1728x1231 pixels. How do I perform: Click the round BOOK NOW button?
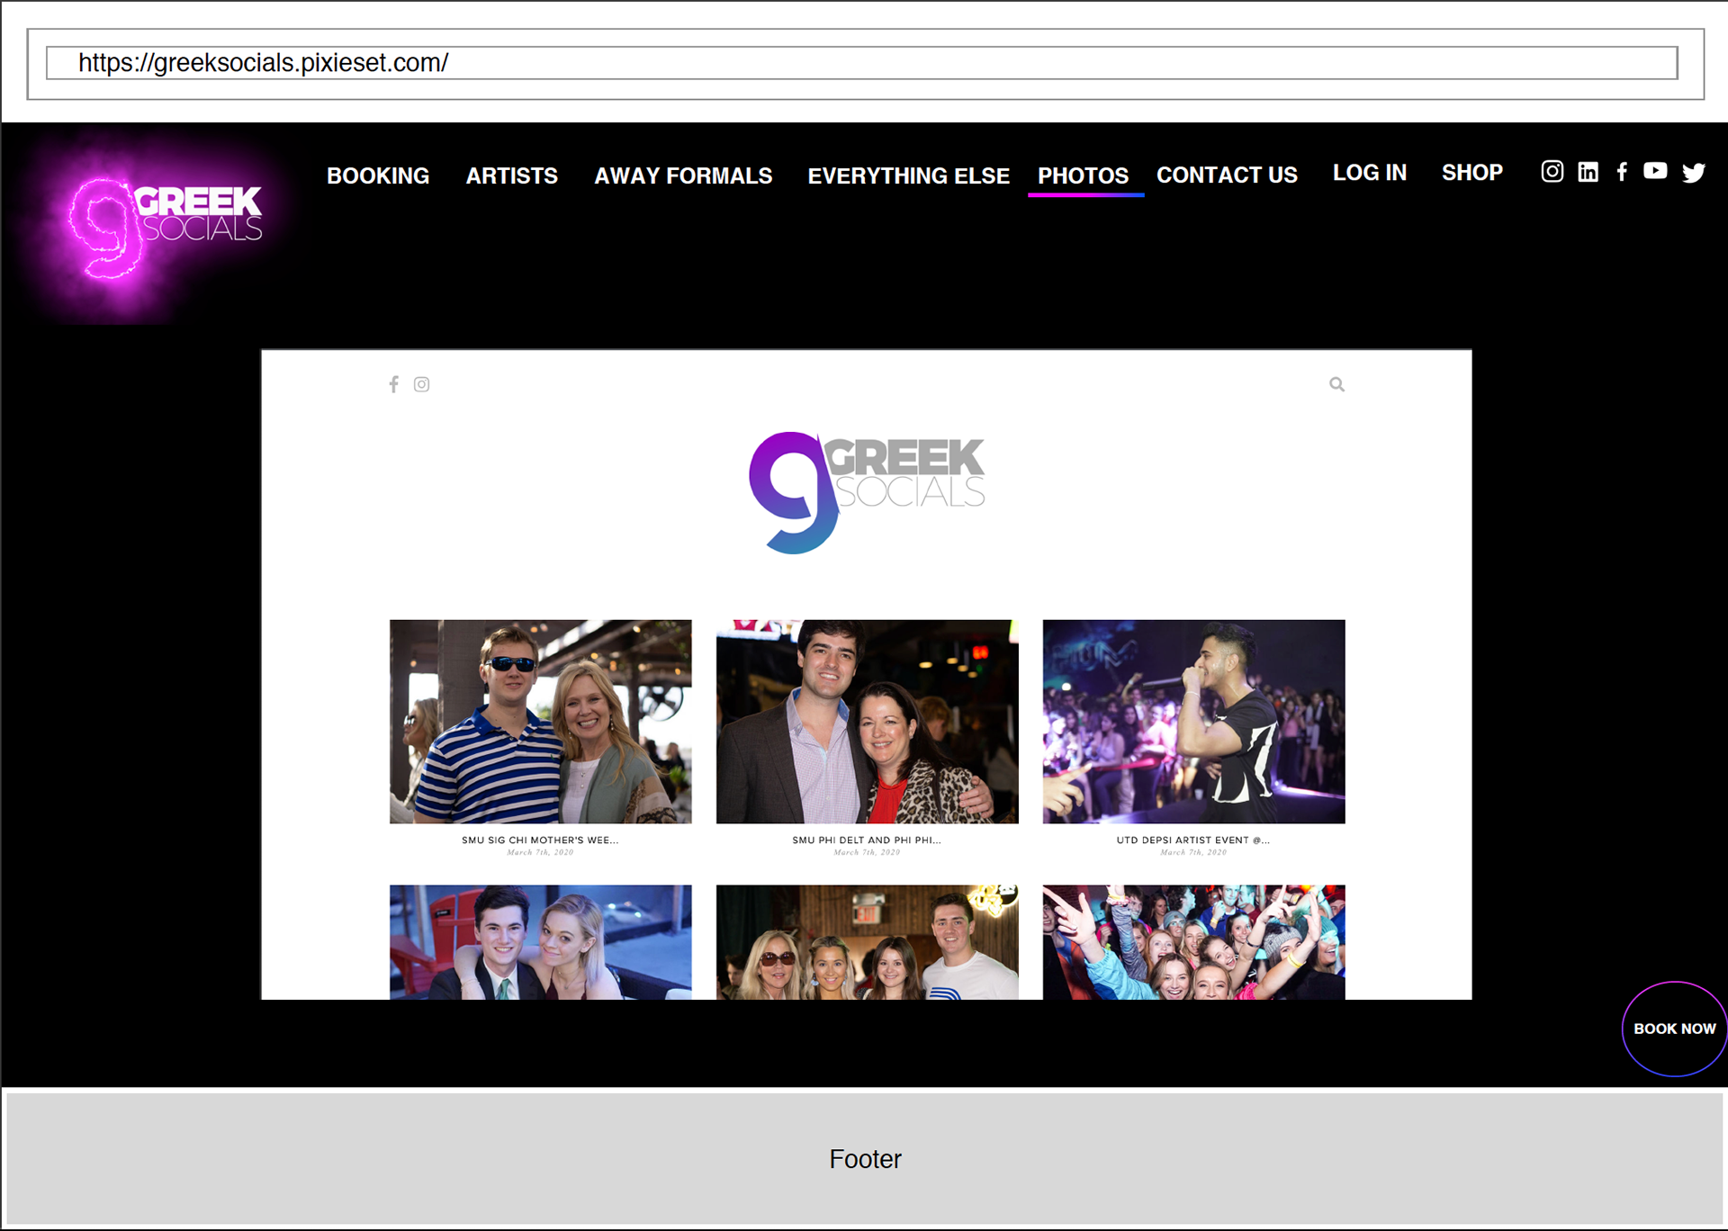(x=1674, y=1029)
